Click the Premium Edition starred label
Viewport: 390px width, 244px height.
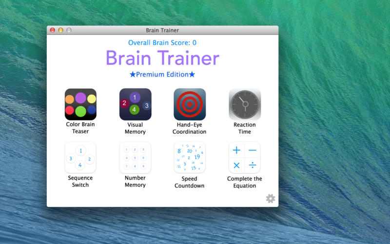[x=162, y=74]
